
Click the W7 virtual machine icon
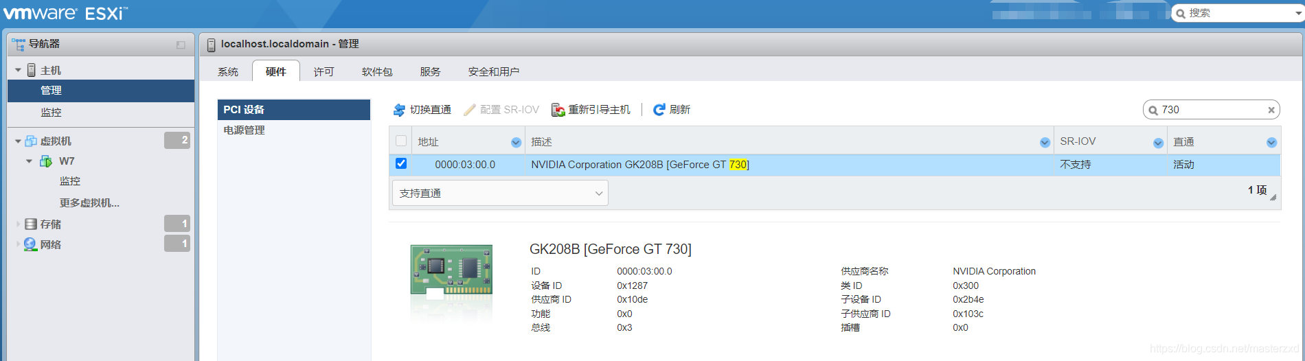pos(46,161)
